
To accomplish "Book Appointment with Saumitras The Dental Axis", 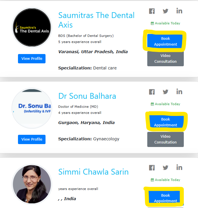I will (166, 41).
